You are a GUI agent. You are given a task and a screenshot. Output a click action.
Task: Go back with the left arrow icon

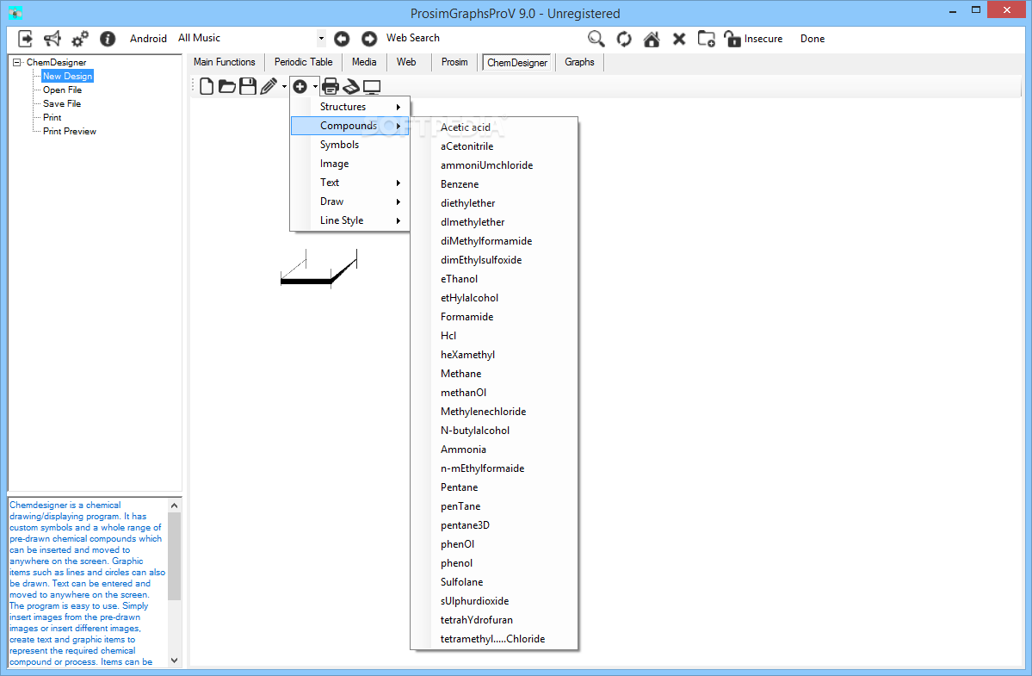[342, 39]
